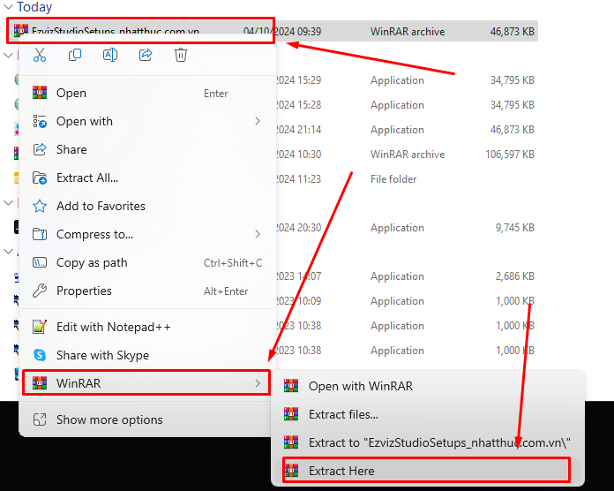Screen dimensions: 614x491
Task: Click the Today group header text
Action: (34, 7)
